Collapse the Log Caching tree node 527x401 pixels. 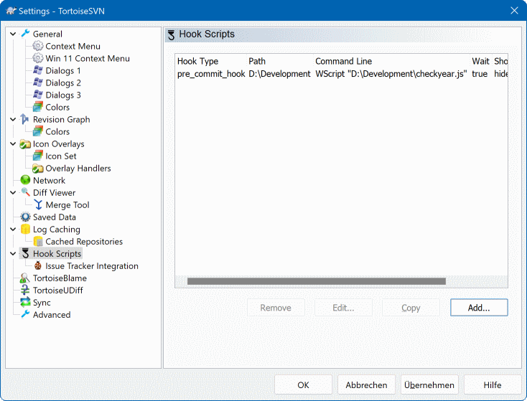(x=13, y=229)
